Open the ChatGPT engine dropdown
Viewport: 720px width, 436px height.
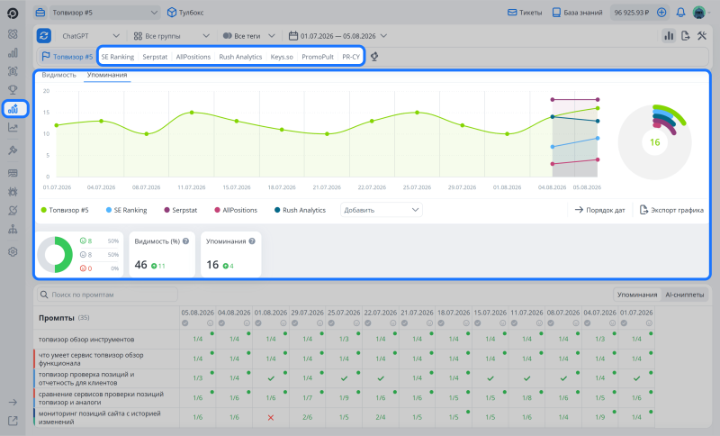pos(91,36)
